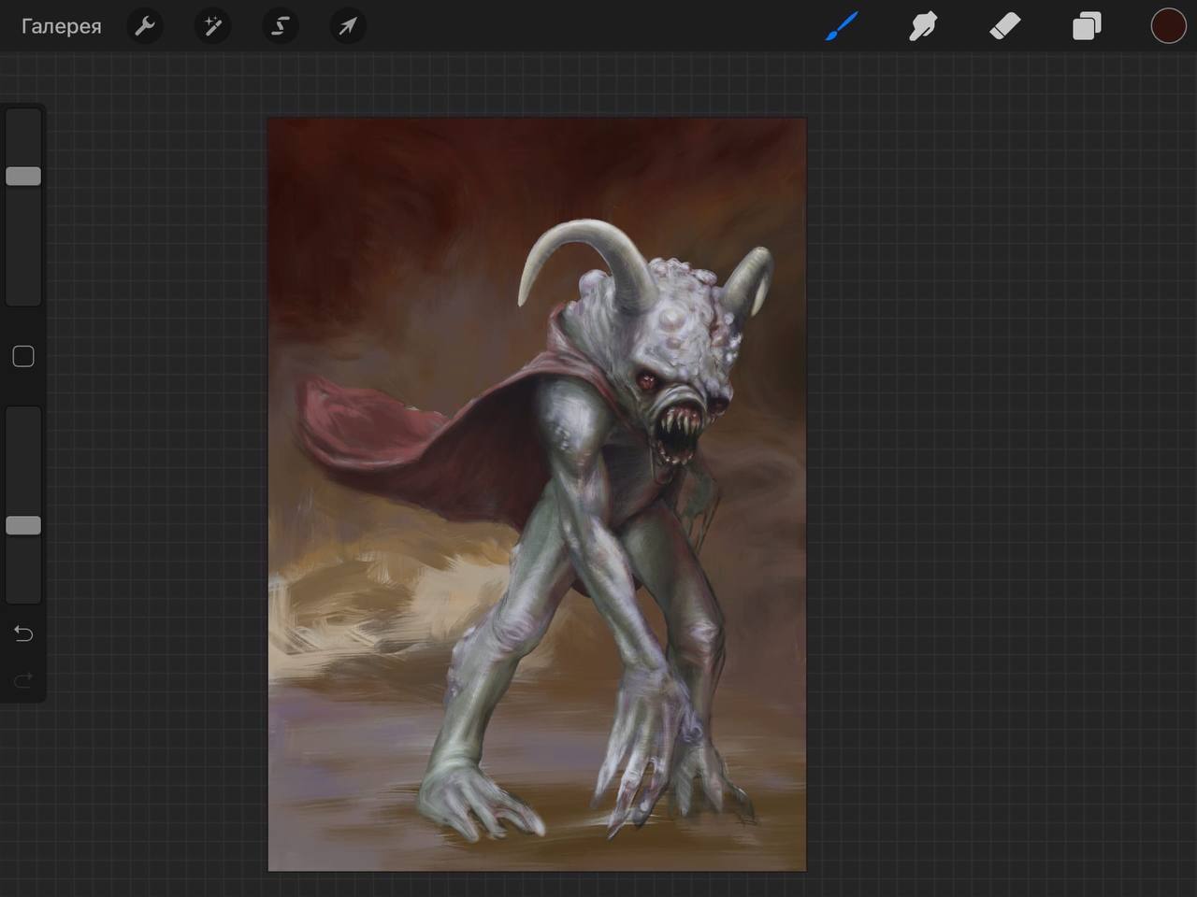Viewport: 1197px width, 897px height.
Task: Open the Layers panel
Action: [1087, 26]
